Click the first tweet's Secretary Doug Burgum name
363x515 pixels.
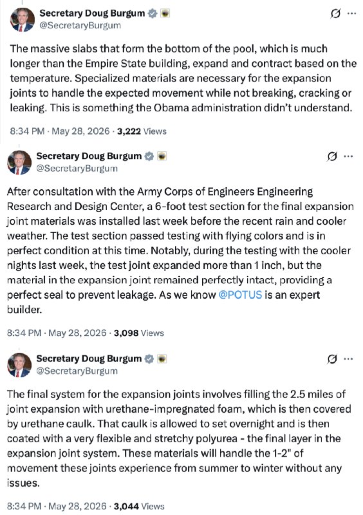[x=92, y=13]
